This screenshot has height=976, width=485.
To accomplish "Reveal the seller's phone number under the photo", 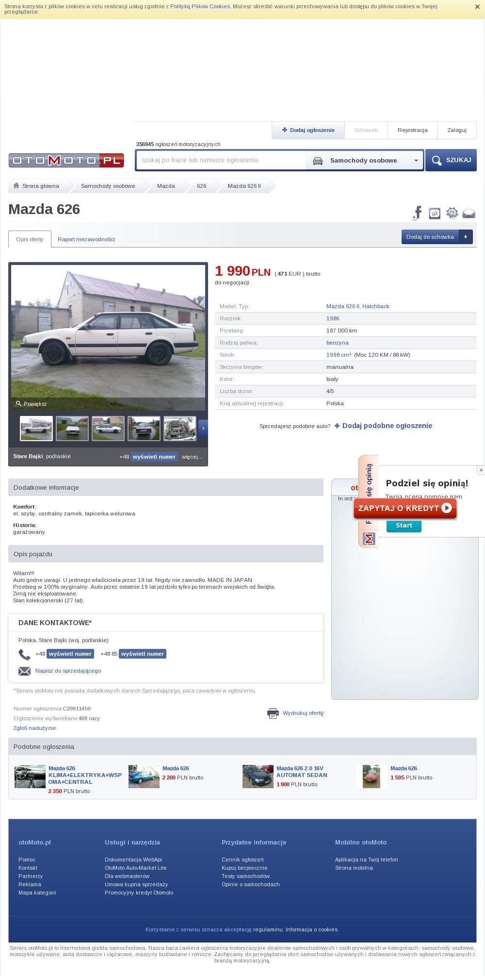I will tap(154, 457).
